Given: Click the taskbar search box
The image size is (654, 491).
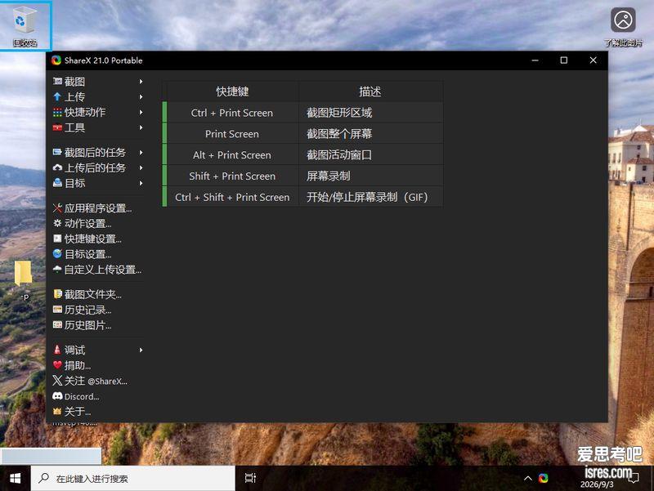Looking at the screenshot, I should click(x=133, y=478).
